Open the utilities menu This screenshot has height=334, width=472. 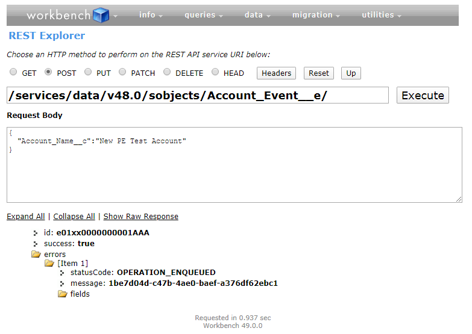click(x=382, y=14)
